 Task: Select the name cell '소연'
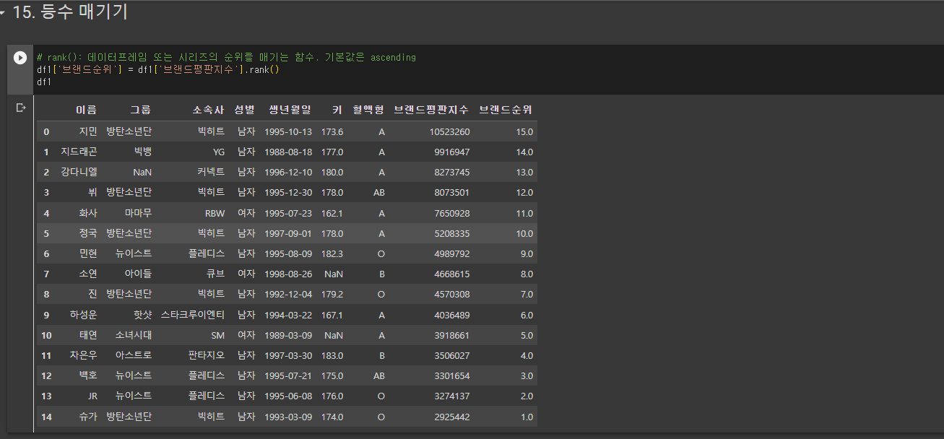87,274
